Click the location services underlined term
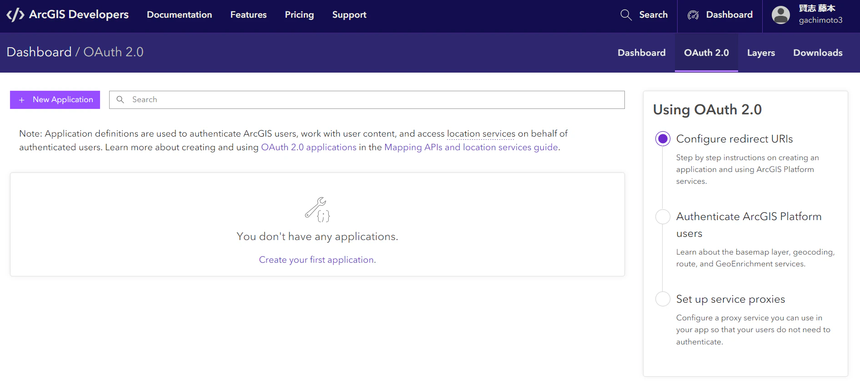The width and height of the screenshot is (860, 383). (481, 134)
